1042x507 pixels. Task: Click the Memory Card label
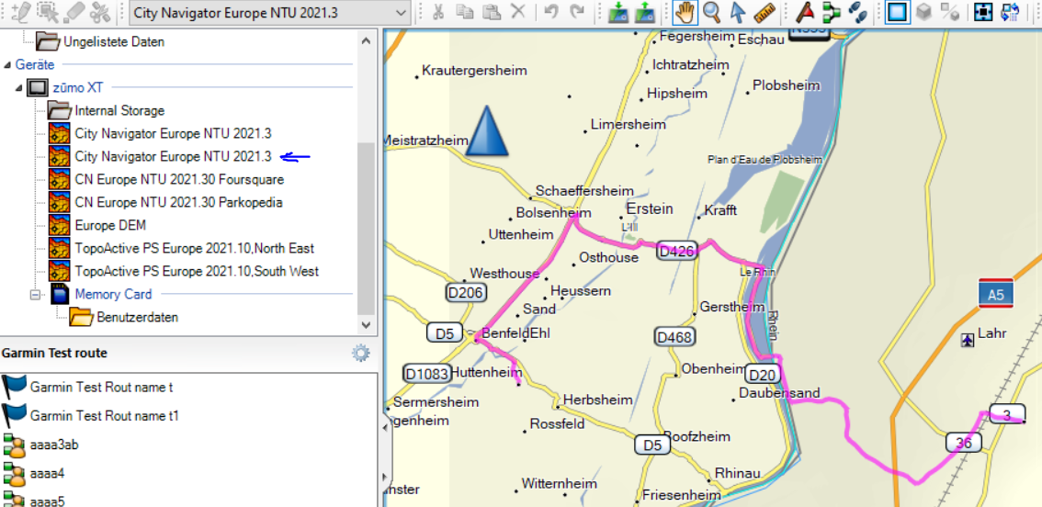(x=113, y=294)
